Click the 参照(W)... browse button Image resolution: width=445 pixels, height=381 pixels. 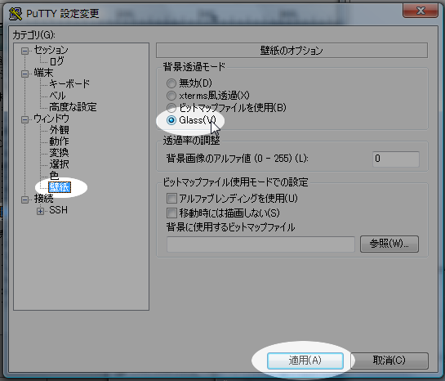389,244
